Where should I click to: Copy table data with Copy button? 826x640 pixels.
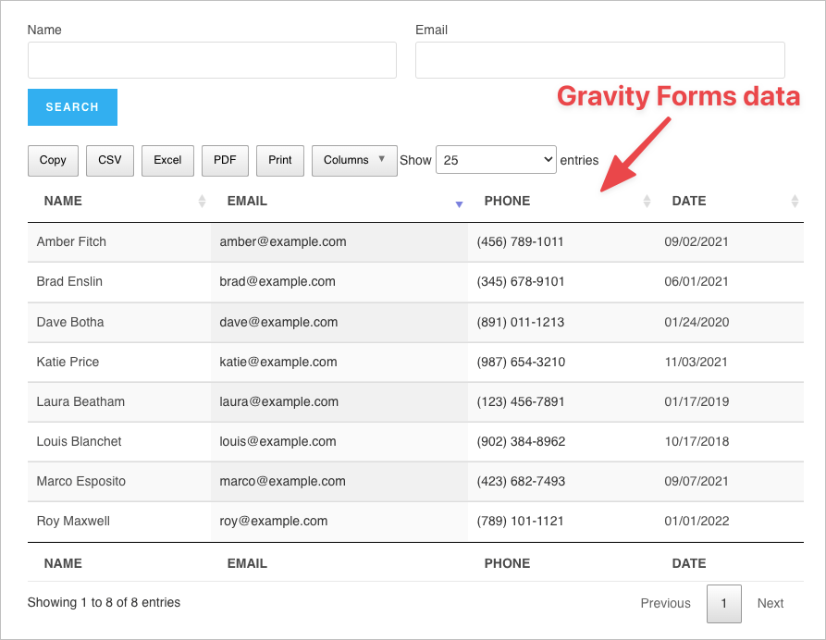pyautogui.click(x=53, y=160)
